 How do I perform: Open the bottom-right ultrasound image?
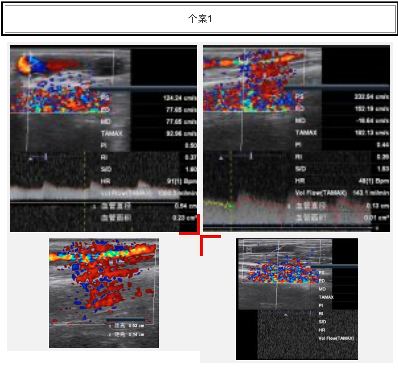pos(297,299)
